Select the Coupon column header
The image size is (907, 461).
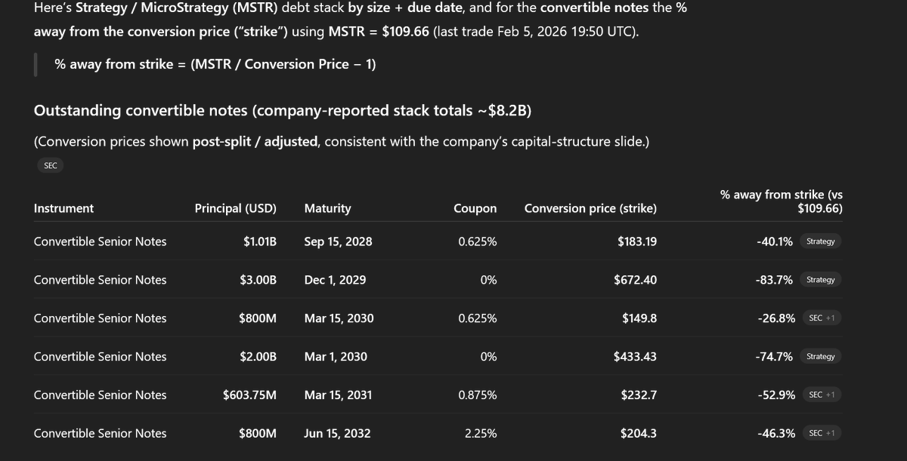point(475,208)
